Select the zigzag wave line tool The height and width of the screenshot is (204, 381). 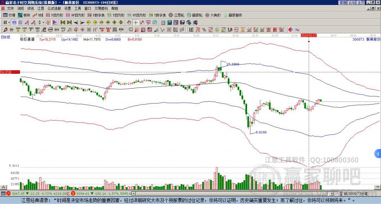point(162,30)
